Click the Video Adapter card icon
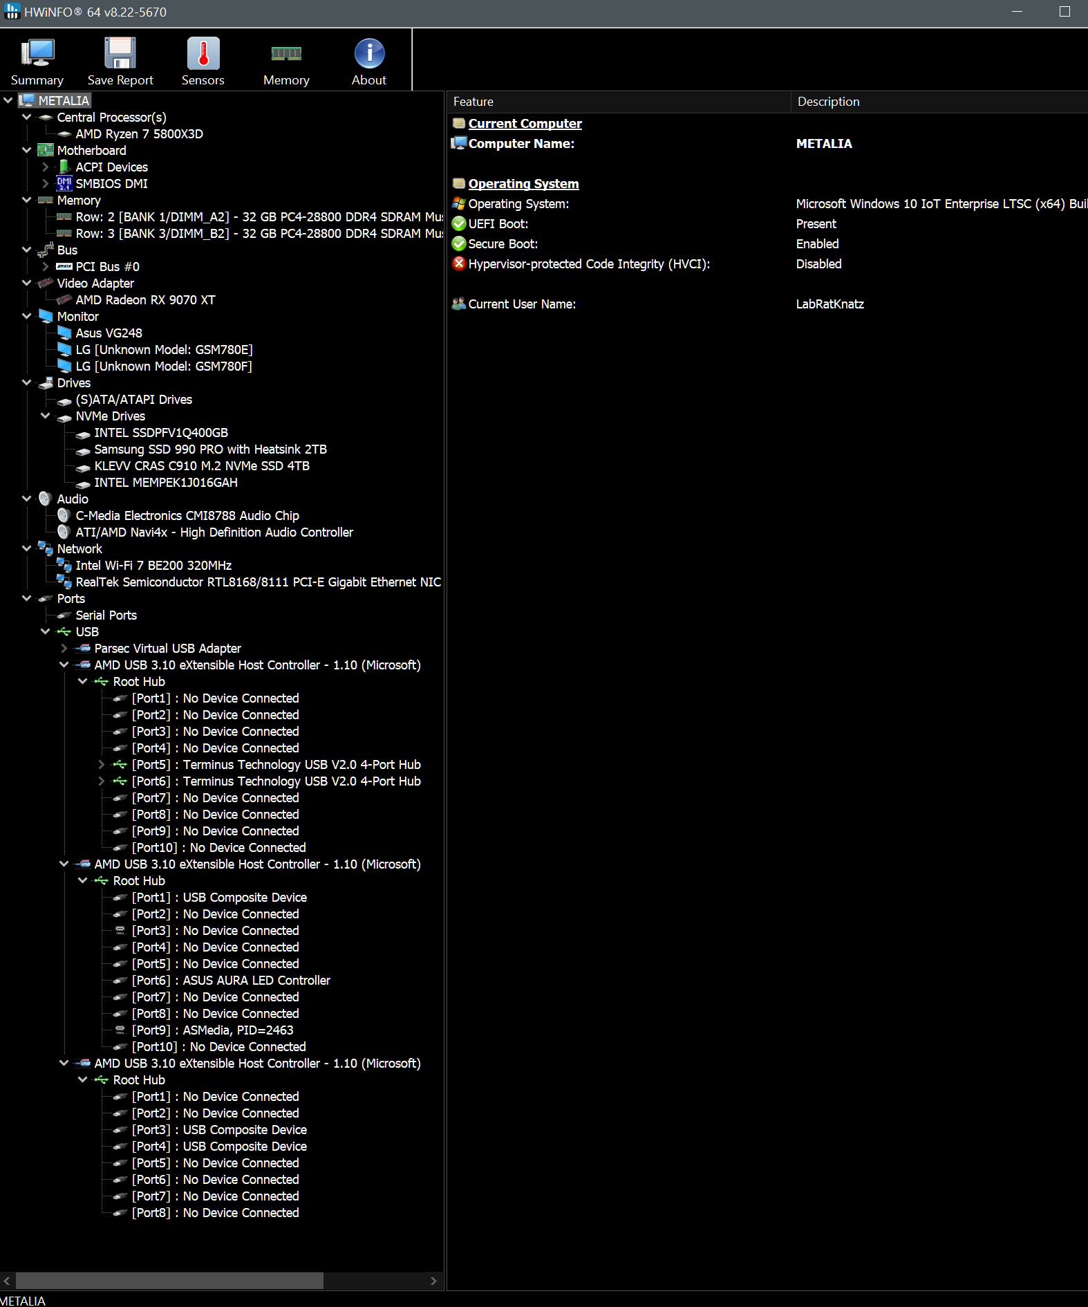1088x1307 pixels. (46, 283)
